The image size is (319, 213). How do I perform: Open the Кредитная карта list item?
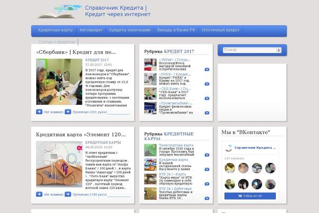click(173, 160)
